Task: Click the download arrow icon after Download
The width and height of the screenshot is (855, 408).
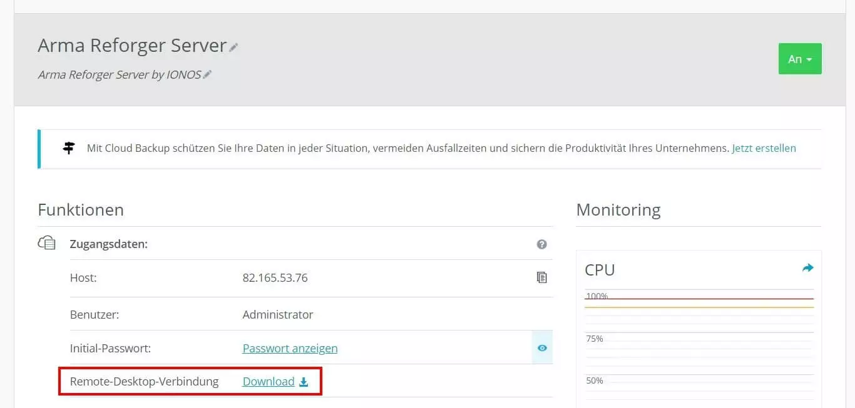Action: 304,382
